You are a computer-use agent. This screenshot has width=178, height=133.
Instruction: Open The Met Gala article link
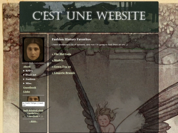pos(61,54)
